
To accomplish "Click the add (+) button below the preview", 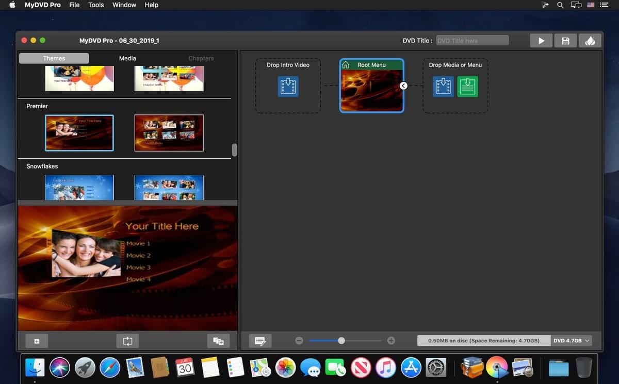I will click(37, 341).
